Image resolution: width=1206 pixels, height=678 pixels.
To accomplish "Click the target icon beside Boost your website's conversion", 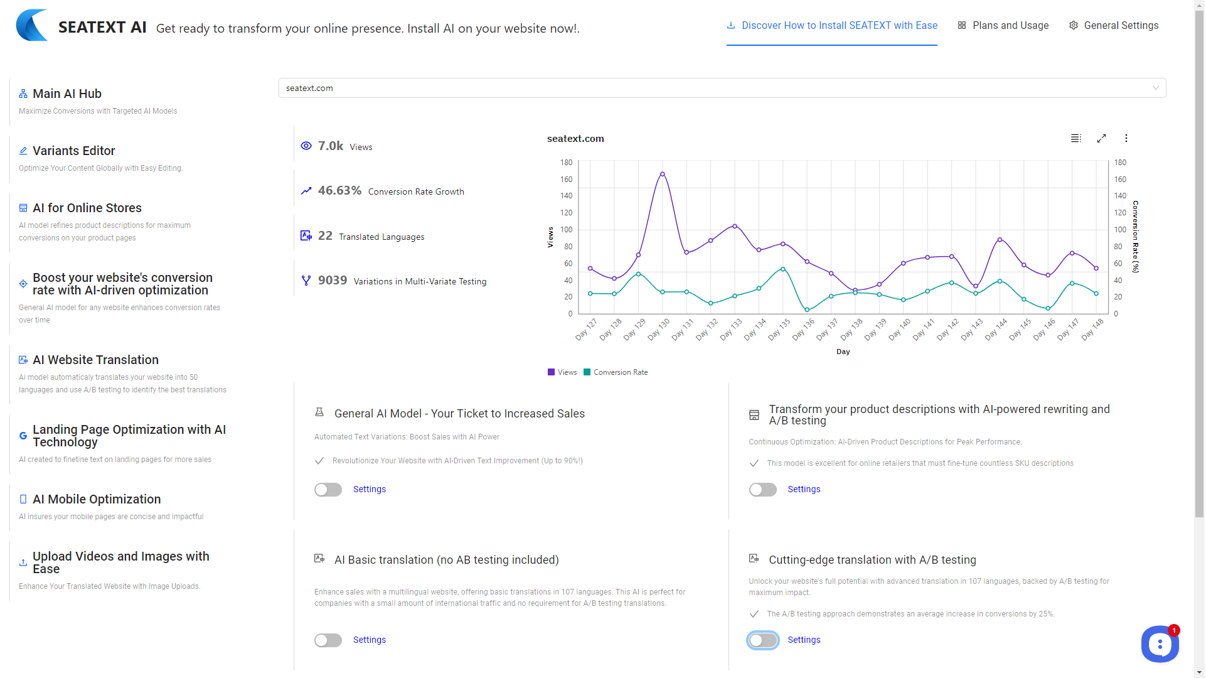I will (23, 284).
